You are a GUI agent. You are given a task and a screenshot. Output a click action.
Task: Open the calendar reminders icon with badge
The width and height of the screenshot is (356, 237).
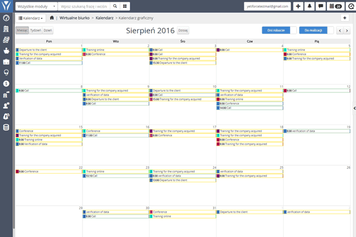pyautogui.click(x=335, y=6)
